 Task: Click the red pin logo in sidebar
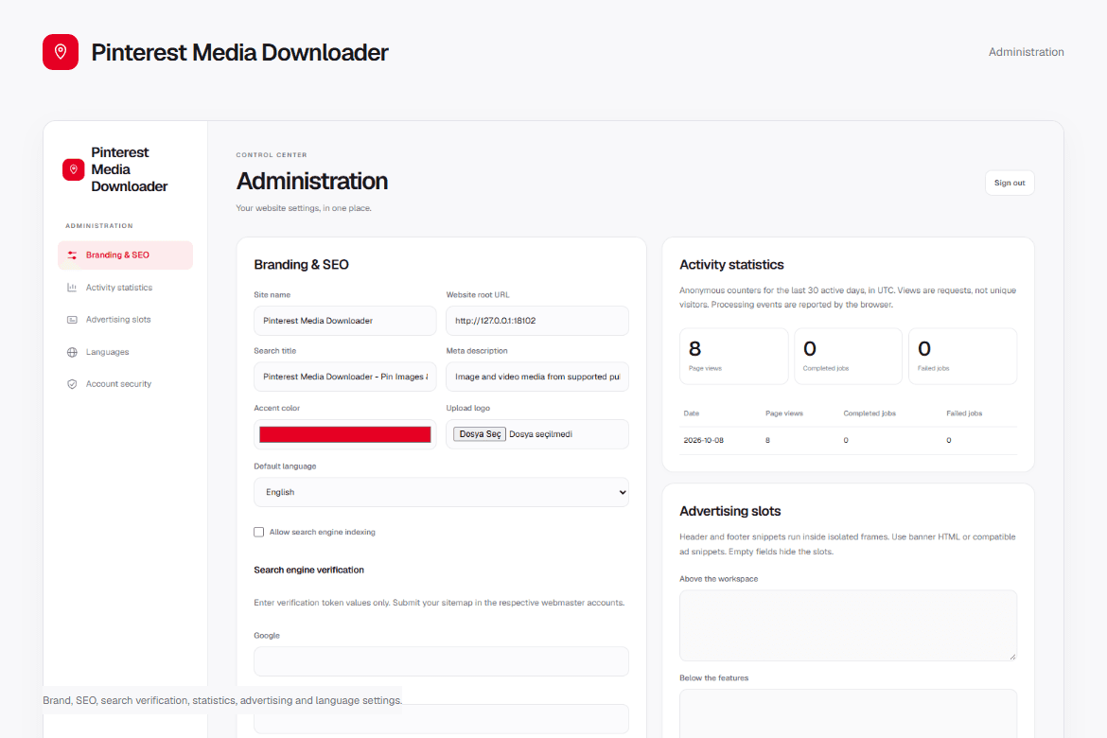pyautogui.click(x=74, y=169)
